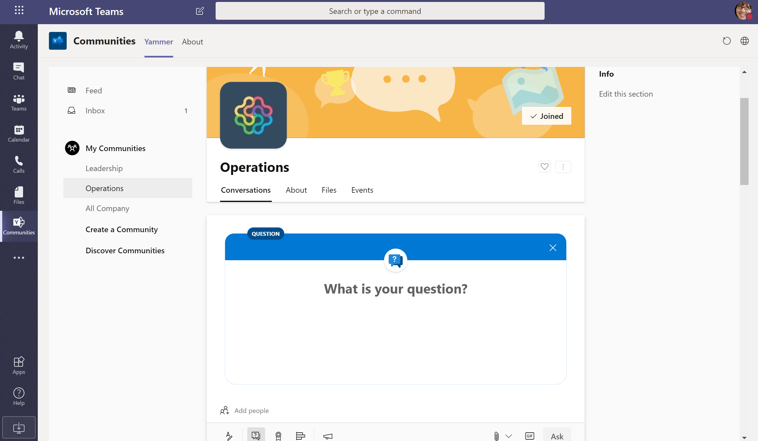Close the question composer with X

[x=553, y=248]
